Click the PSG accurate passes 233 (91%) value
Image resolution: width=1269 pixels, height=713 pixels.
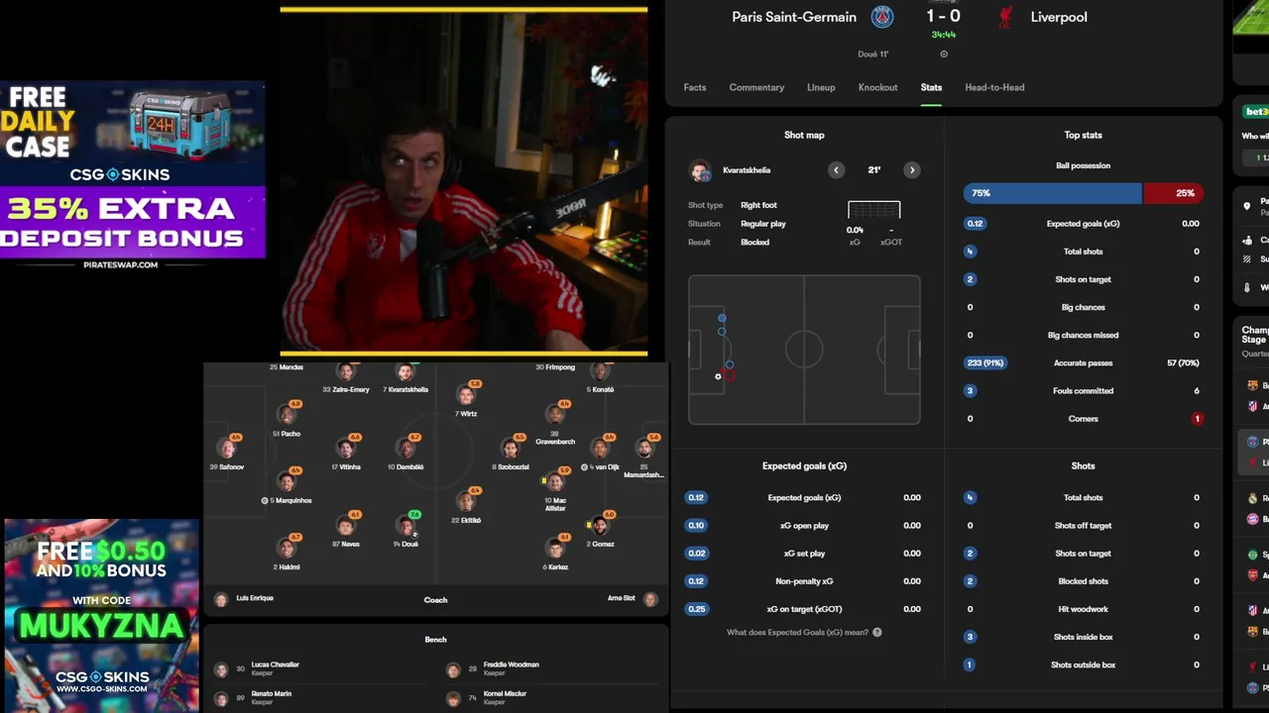984,363
